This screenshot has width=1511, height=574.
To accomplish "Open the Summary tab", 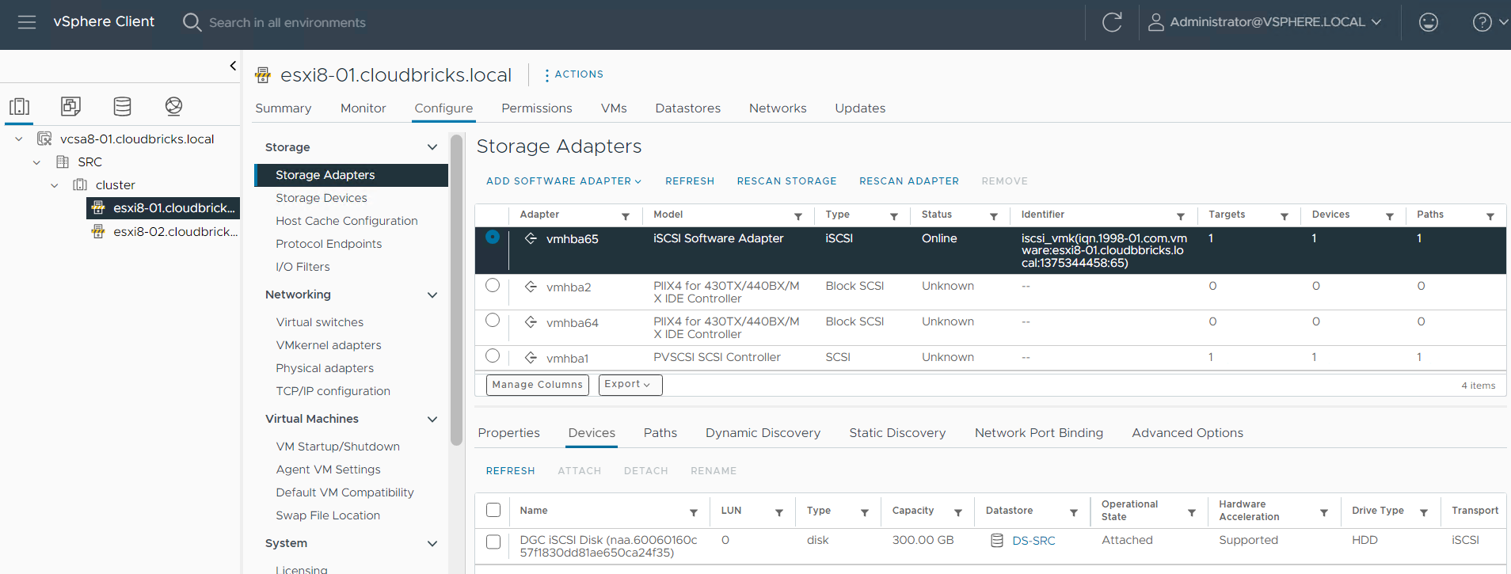I will click(x=283, y=108).
